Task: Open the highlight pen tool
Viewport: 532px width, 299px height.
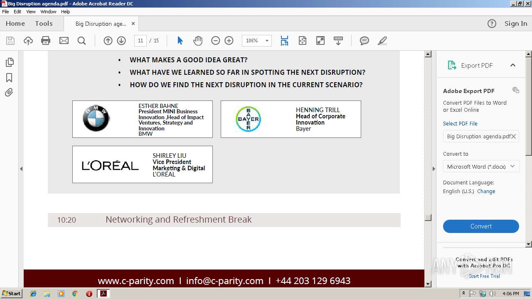Action: tap(382, 41)
